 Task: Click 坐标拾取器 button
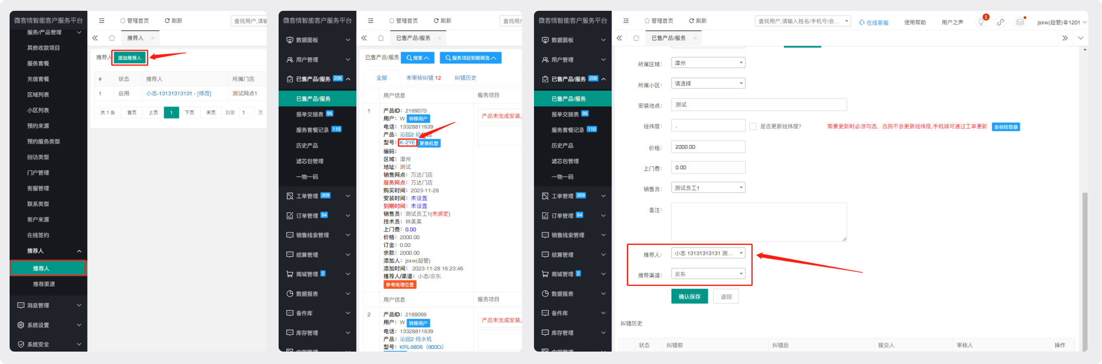pos(1005,127)
